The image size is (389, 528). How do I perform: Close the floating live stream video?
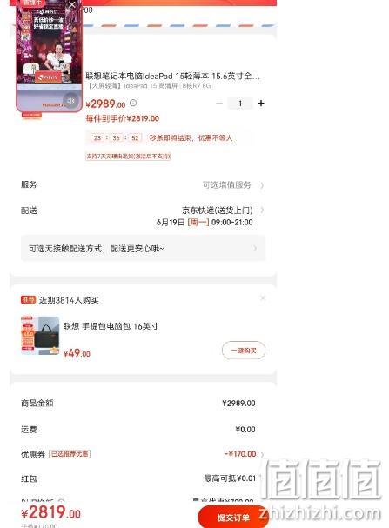point(71,4)
